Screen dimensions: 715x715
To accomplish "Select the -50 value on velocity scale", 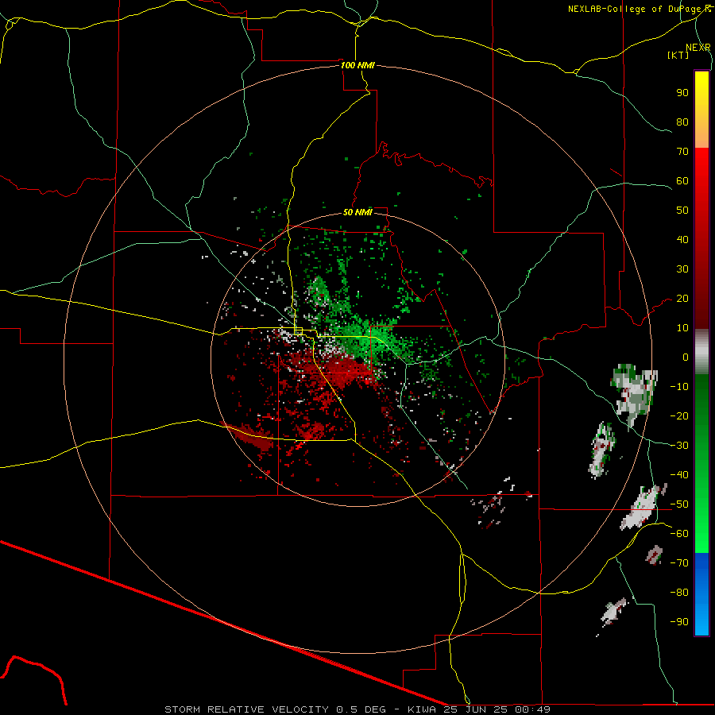I will point(679,504).
